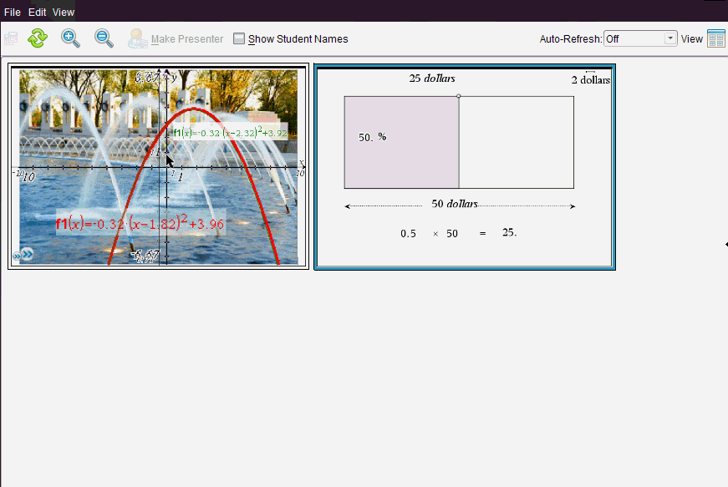Zoom in with the magnifier plus icon
The height and width of the screenshot is (487, 728).
coord(71,38)
